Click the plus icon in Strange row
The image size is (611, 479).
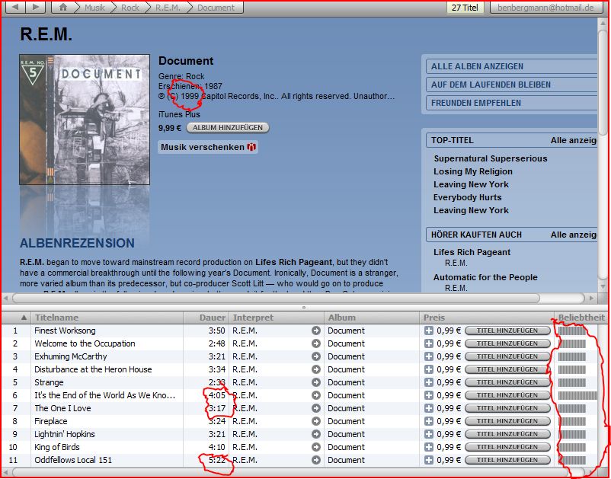pyautogui.click(x=429, y=382)
